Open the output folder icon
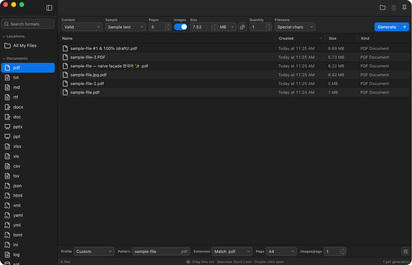 click(383, 8)
